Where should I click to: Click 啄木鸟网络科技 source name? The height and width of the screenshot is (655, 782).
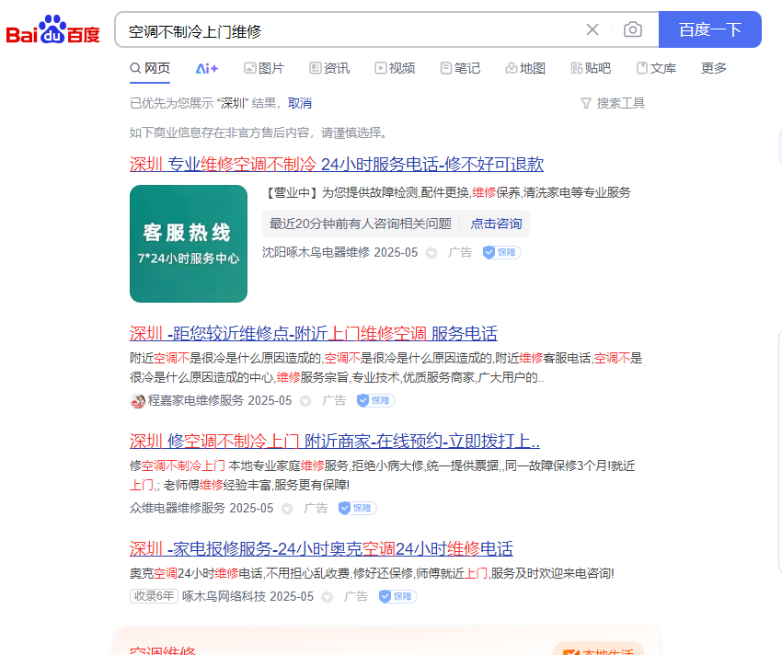click(224, 597)
